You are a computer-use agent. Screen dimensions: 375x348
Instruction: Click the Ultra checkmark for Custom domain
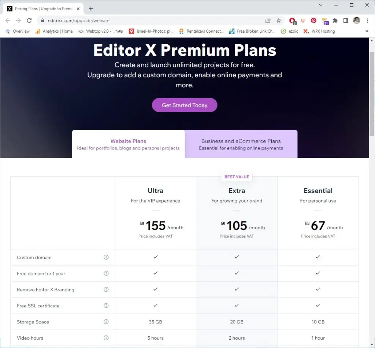click(x=155, y=257)
